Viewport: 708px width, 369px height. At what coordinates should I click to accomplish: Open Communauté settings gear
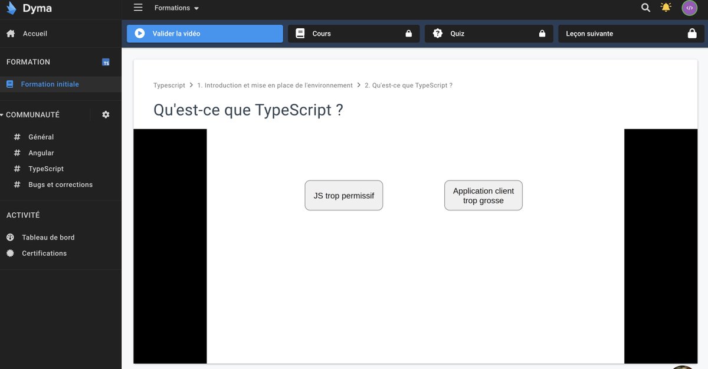click(106, 114)
